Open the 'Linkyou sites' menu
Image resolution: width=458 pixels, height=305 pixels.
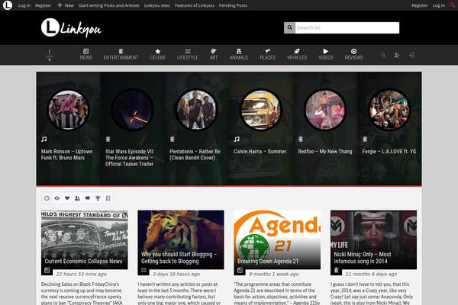point(156,5)
